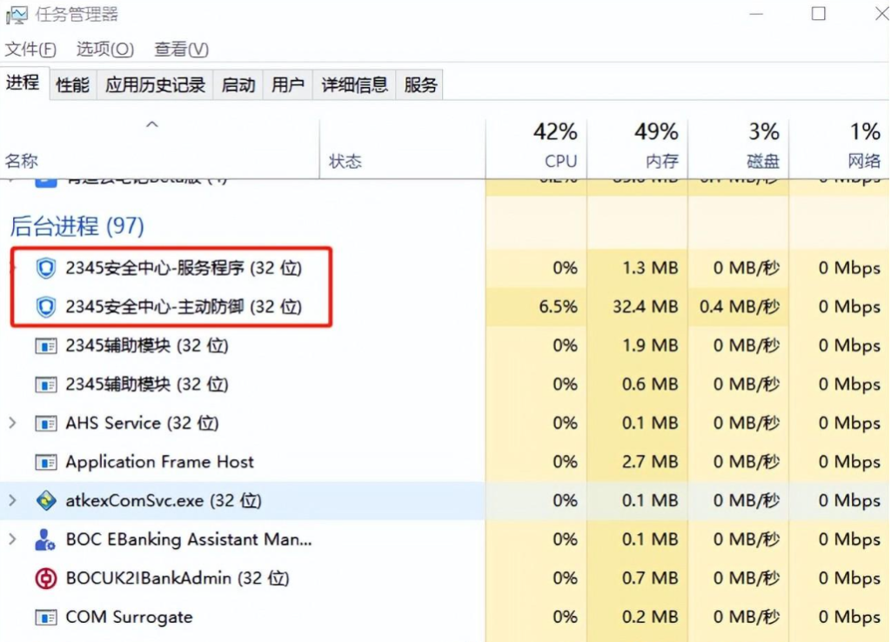The width and height of the screenshot is (891, 642).
Task: Go to the 启动 tab
Action: [x=238, y=85]
